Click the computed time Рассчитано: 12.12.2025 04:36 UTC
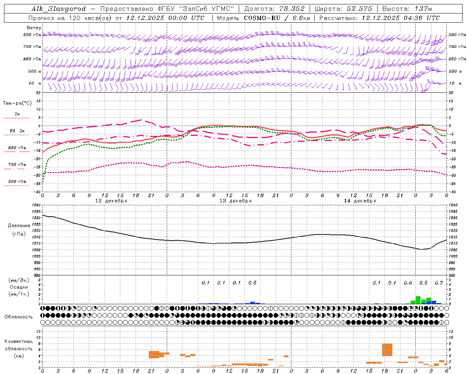Screen dimensions: 468x374 (x=380, y=18)
